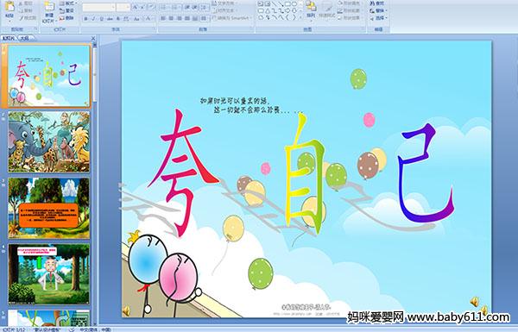Switch to the Outline tab in the side pane

click(24, 38)
